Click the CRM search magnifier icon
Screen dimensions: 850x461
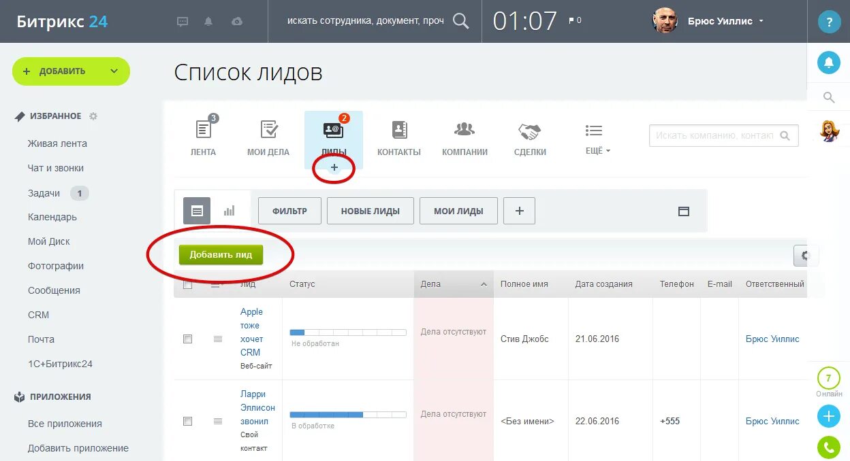pyautogui.click(x=785, y=135)
